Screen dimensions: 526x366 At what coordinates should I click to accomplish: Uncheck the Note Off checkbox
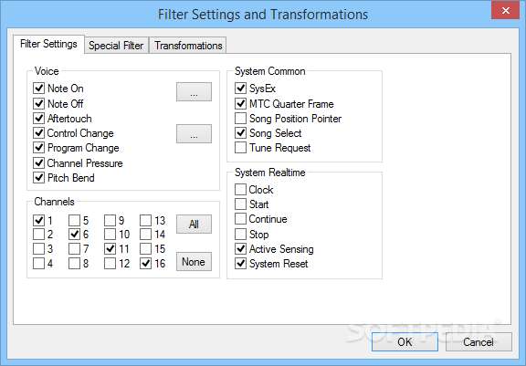(x=39, y=103)
